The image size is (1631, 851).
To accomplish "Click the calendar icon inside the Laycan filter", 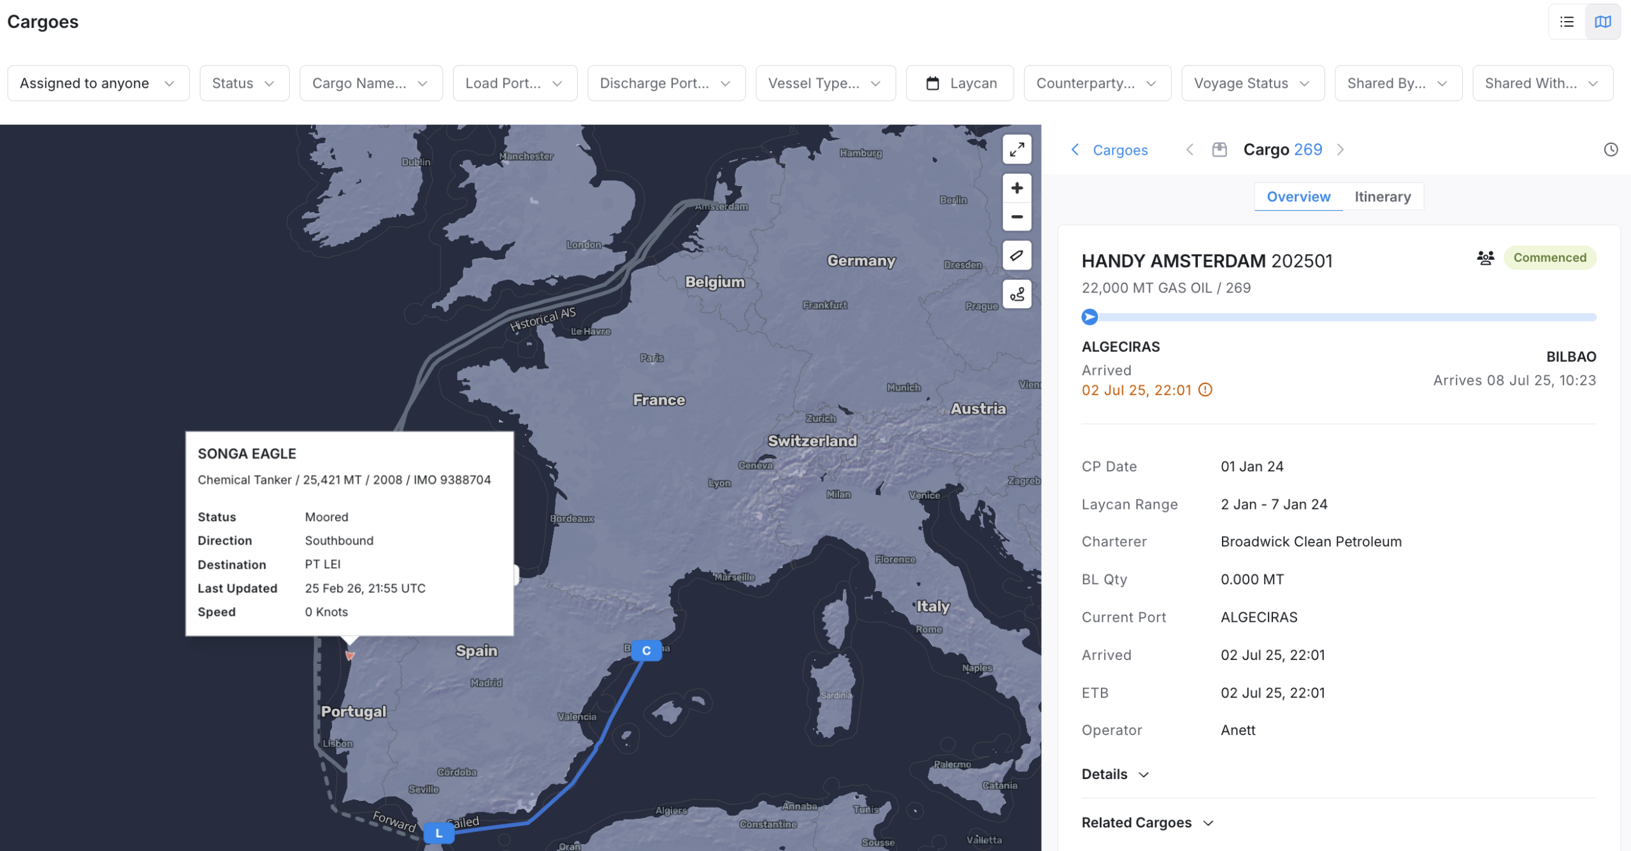I will [933, 83].
